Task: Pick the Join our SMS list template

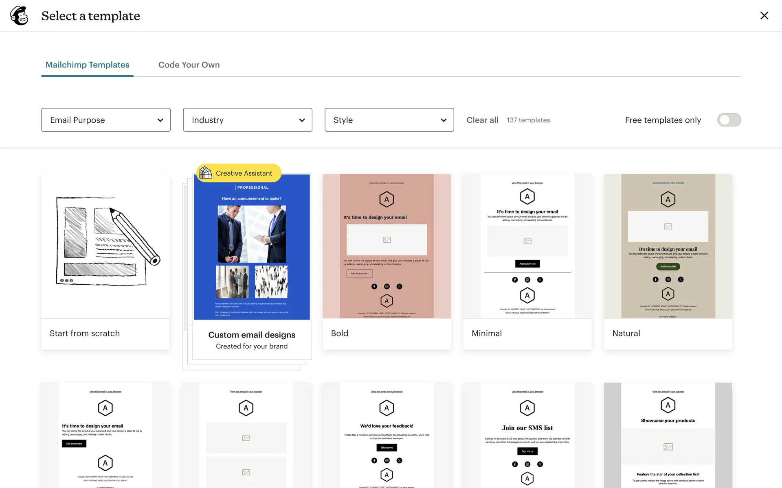Action: tap(527, 435)
